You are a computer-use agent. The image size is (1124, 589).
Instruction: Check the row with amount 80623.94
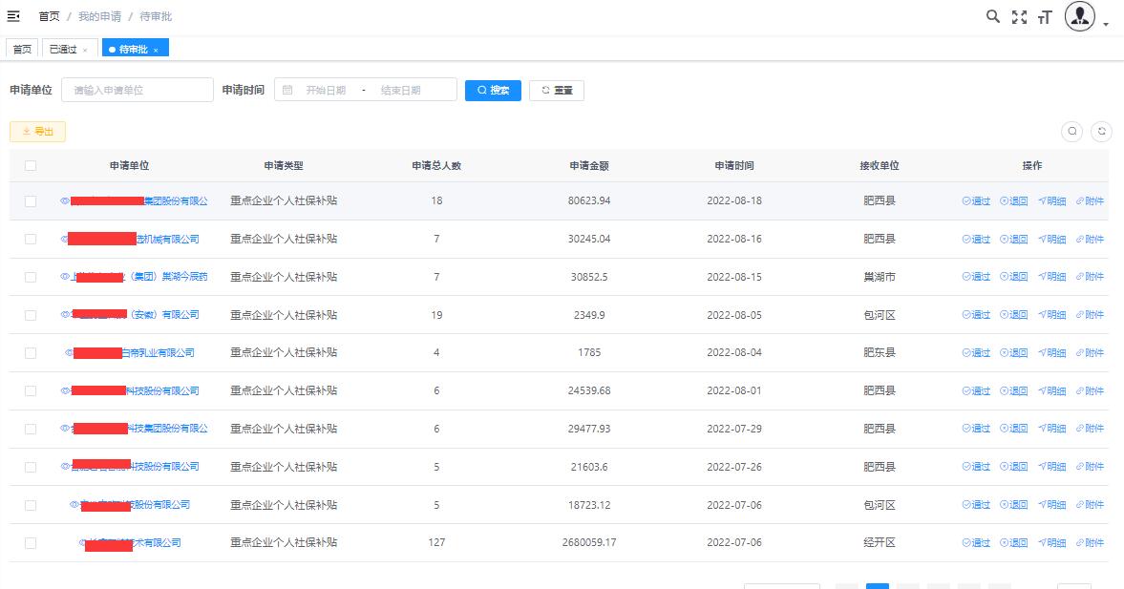[x=31, y=201]
